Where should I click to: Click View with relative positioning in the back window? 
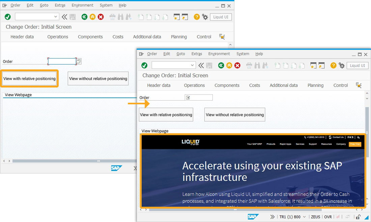29,79
